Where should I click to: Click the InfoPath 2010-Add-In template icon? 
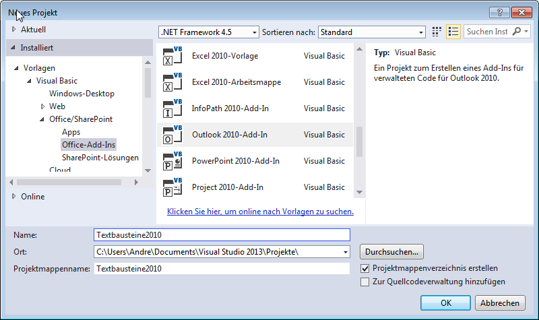click(172, 108)
